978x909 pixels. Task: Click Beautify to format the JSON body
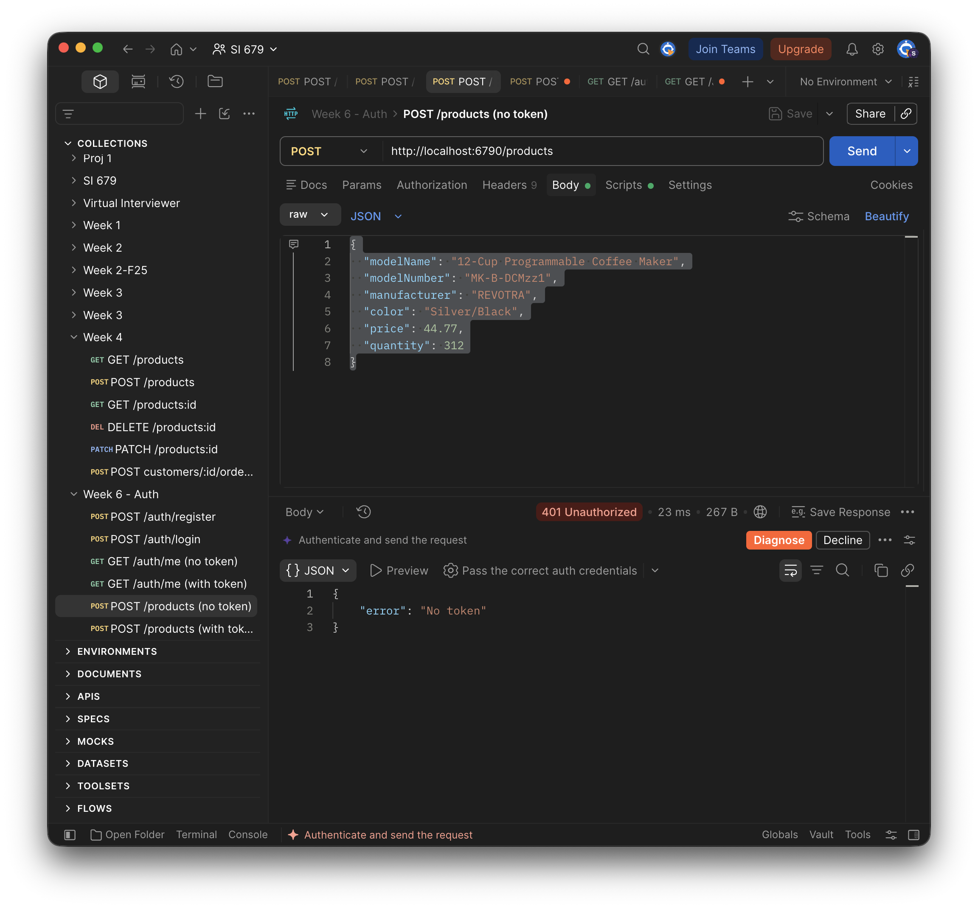pyautogui.click(x=886, y=216)
